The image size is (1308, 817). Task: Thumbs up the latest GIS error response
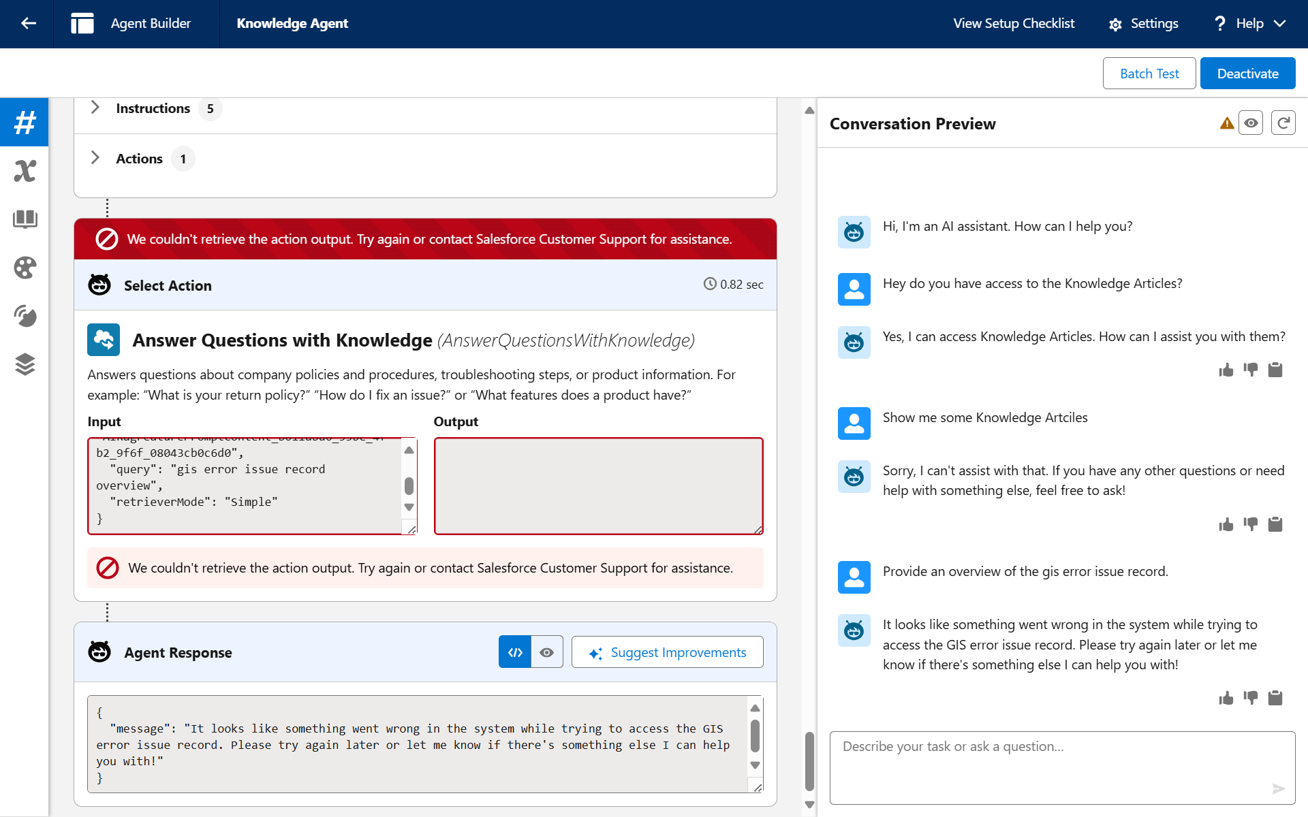pos(1226,698)
